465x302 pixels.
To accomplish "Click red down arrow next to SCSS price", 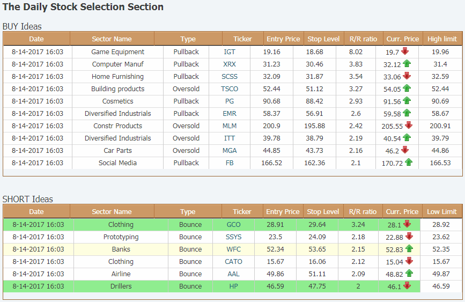I will (x=407, y=76).
